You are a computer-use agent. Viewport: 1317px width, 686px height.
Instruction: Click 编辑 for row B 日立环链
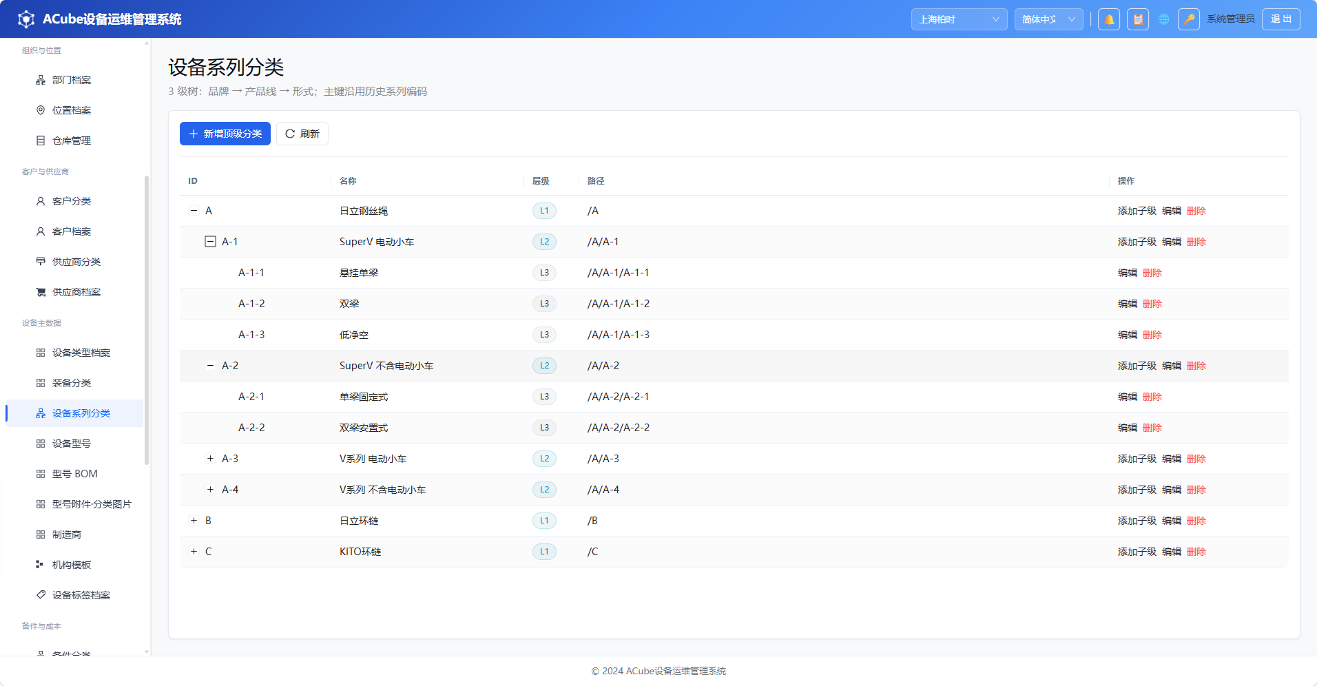pyautogui.click(x=1172, y=521)
